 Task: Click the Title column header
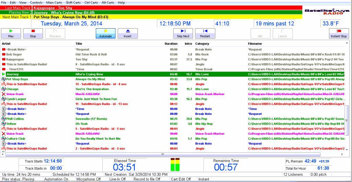click(x=79, y=44)
